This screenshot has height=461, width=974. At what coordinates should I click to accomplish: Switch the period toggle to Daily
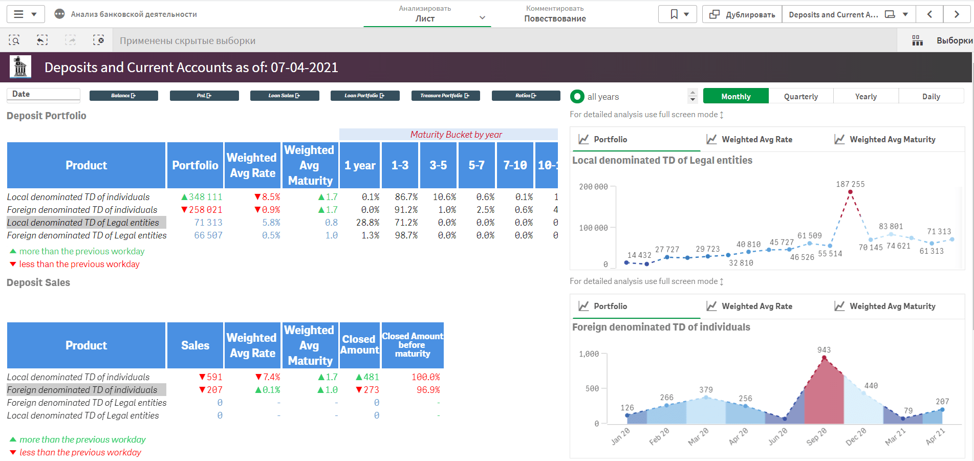click(x=930, y=97)
